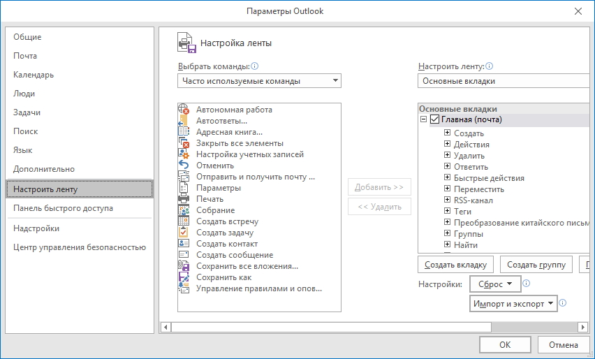This screenshot has width=595, height=359.
Task: Click the Отмена button
Action: [x=564, y=344]
